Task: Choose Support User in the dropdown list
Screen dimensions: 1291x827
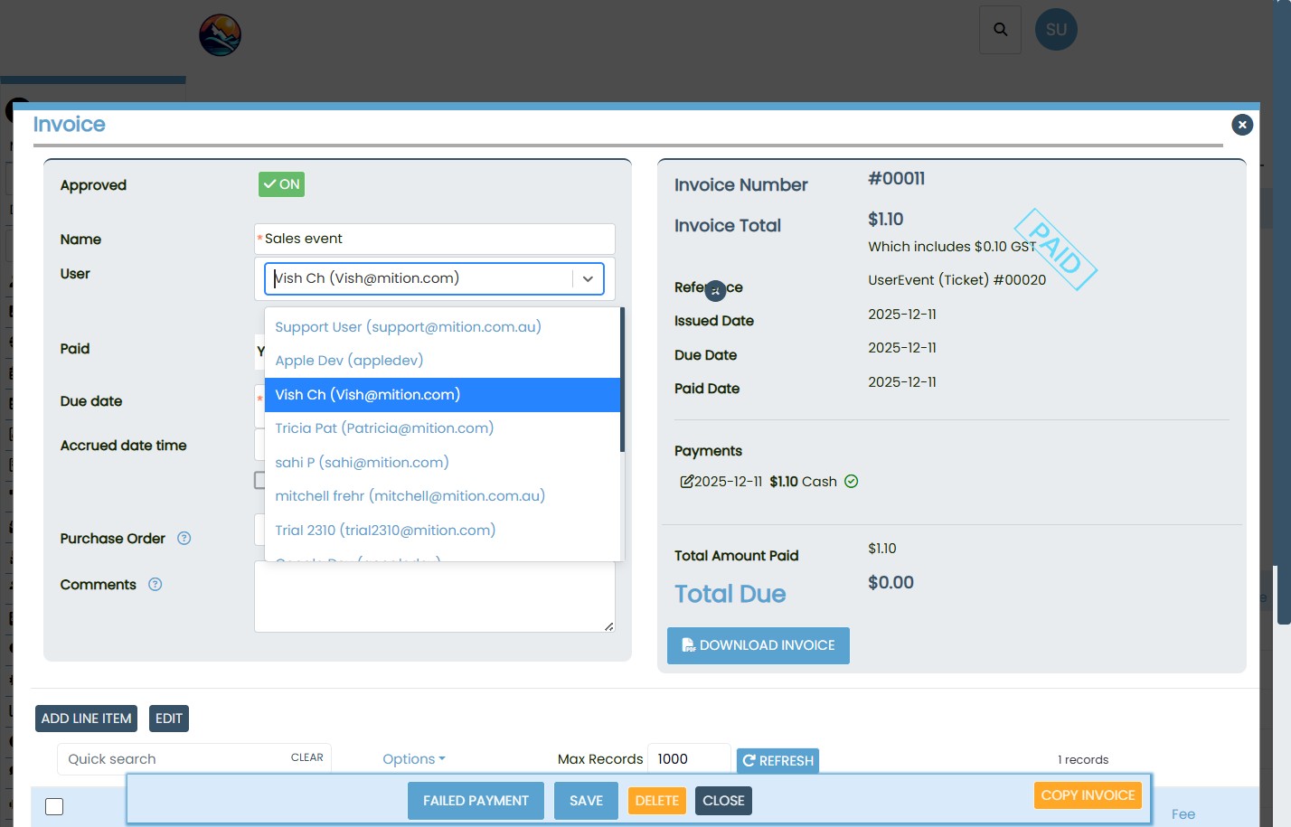Action: click(x=408, y=327)
